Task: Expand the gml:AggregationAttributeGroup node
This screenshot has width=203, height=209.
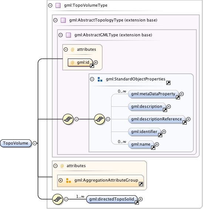Action: [x=61, y=180]
